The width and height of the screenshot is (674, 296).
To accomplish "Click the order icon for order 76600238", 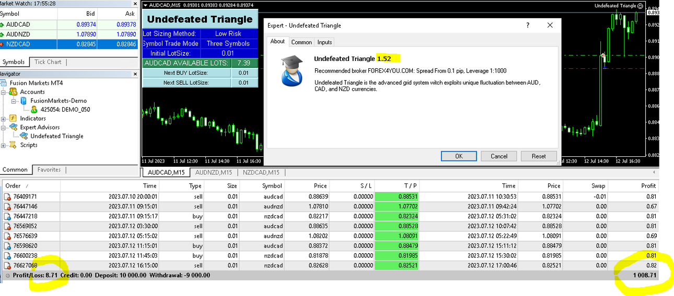I will tap(7, 256).
